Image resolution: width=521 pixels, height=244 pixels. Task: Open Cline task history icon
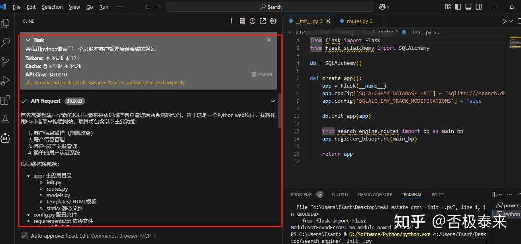(x=253, y=21)
